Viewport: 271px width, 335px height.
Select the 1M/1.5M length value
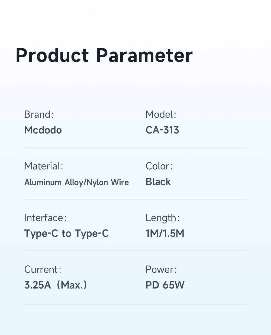(165, 234)
